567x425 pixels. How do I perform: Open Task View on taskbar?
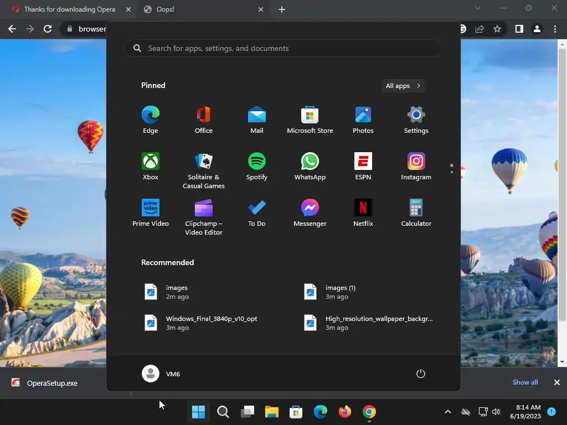click(248, 412)
